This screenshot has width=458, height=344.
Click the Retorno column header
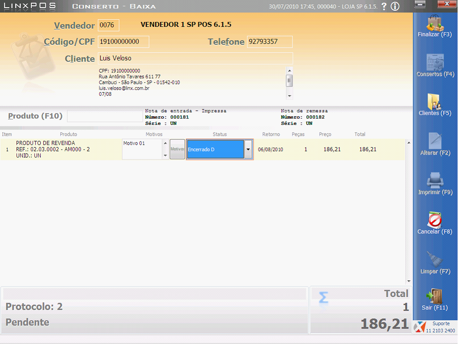pyautogui.click(x=271, y=134)
